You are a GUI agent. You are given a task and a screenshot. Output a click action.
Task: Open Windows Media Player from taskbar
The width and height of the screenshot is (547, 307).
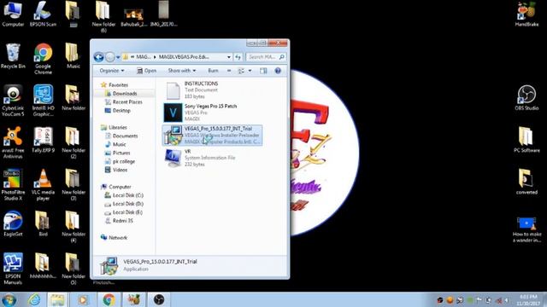(x=83, y=299)
